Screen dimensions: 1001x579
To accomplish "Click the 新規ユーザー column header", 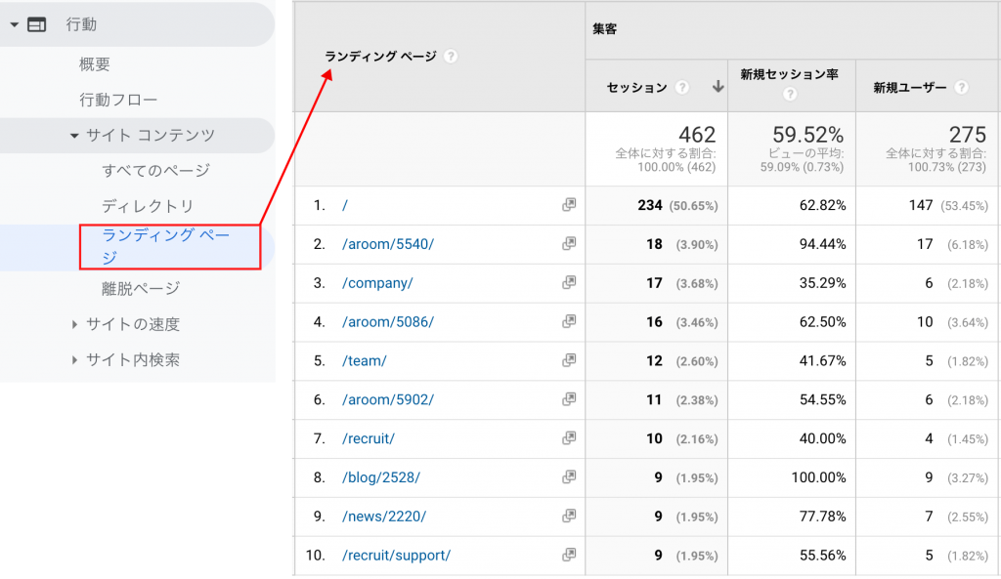I will tap(909, 88).
